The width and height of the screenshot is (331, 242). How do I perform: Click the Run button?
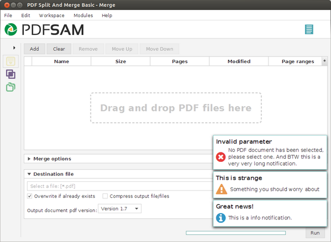coord(315,233)
